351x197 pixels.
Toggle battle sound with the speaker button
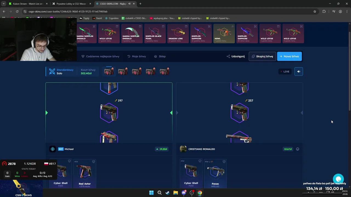299,71
